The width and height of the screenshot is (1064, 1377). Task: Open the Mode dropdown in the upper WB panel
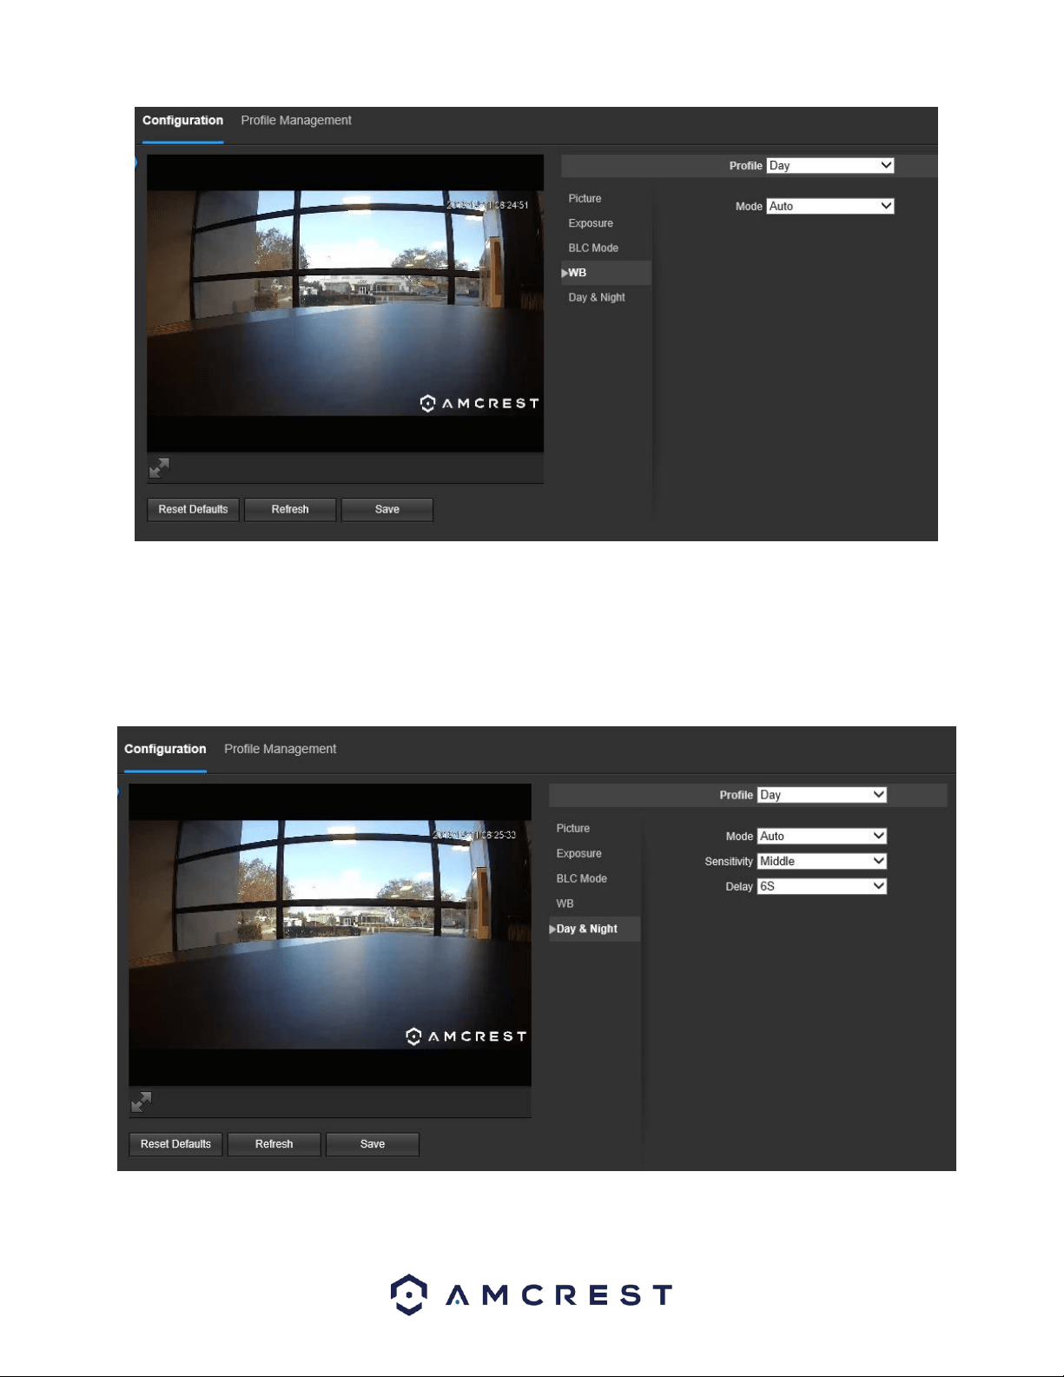point(830,206)
